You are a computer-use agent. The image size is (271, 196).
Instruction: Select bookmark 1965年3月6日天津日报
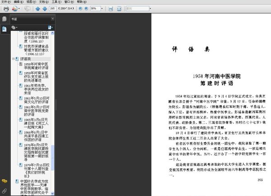coord(36,123)
